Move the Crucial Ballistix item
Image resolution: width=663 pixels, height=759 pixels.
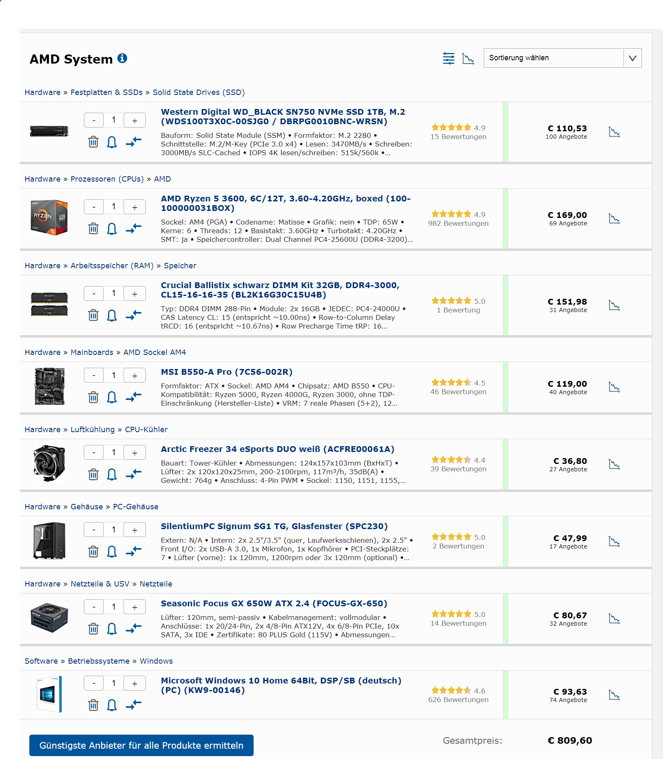(133, 315)
